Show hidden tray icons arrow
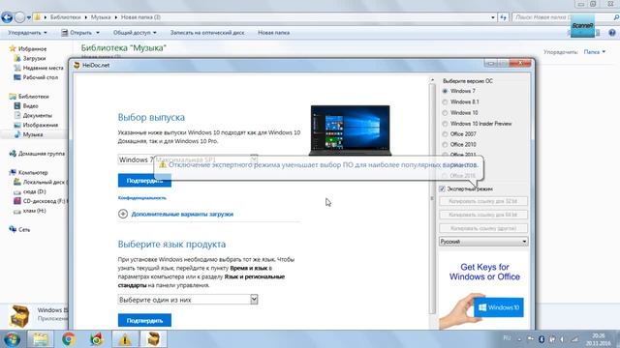 [519, 339]
